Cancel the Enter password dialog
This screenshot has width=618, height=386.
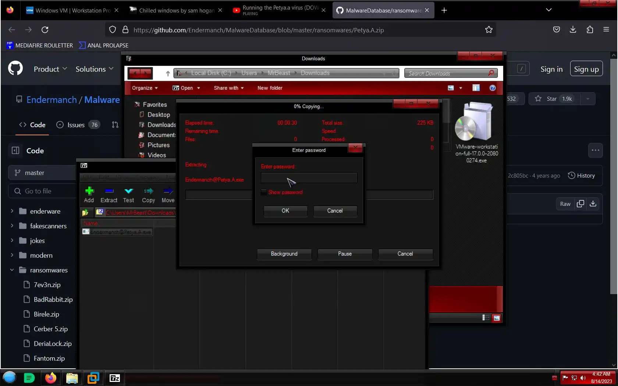coord(335,211)
